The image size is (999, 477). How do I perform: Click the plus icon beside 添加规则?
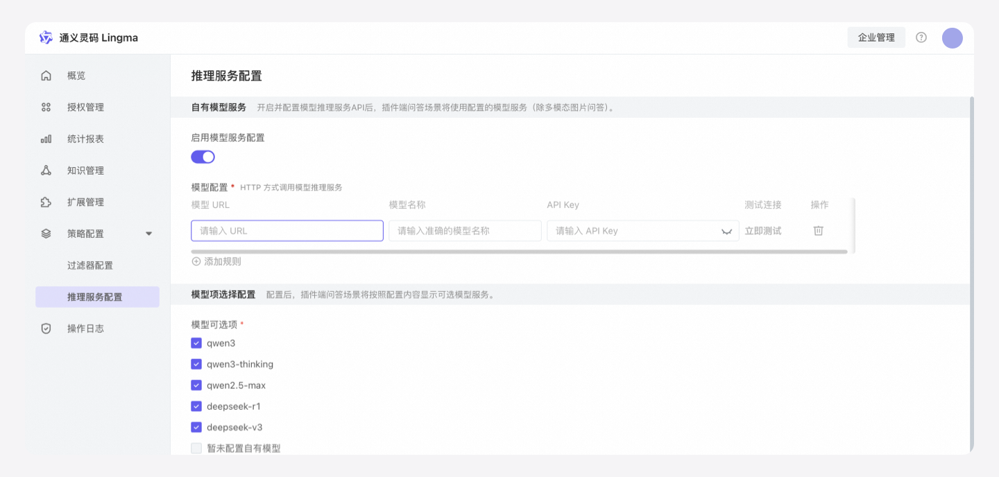[196, 261]
